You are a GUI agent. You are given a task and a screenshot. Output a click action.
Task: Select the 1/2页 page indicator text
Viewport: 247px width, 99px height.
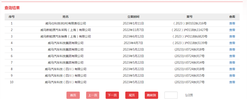point(189,95)
